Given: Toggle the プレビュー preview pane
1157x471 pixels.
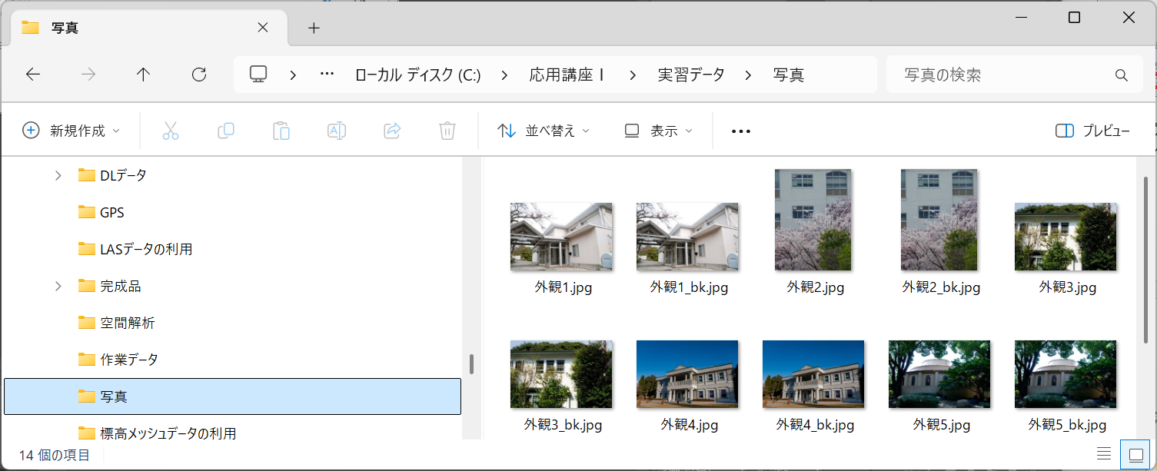Looking at the screenshot, I should tap(1092, 131).
